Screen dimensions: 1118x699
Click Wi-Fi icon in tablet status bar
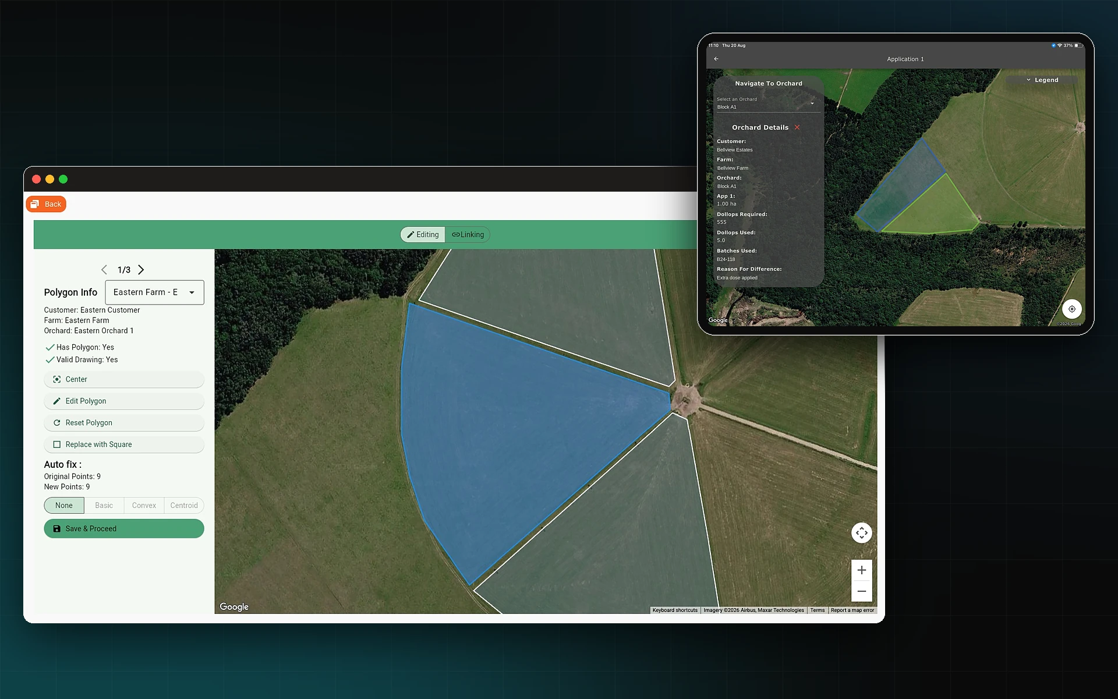[1060, 45]
